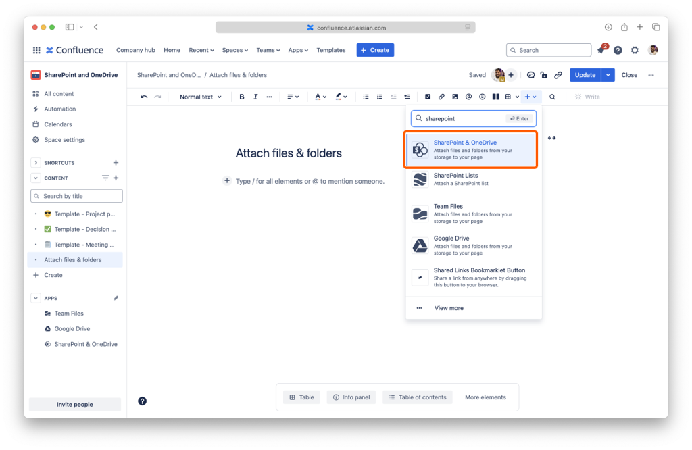
Task: Click the Invite people button
Action: [x=74, y=405]
